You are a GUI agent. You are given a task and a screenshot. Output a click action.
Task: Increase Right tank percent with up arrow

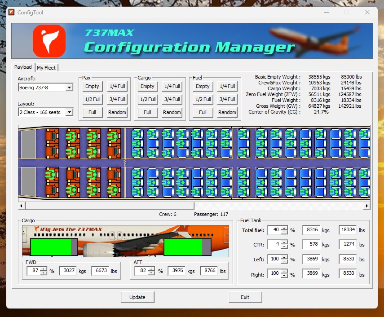click(x=284, y=272)
